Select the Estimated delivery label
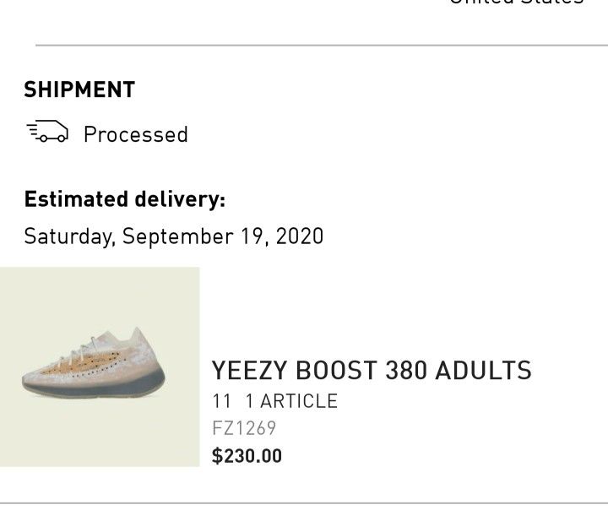608x532 pixels. 125,199
